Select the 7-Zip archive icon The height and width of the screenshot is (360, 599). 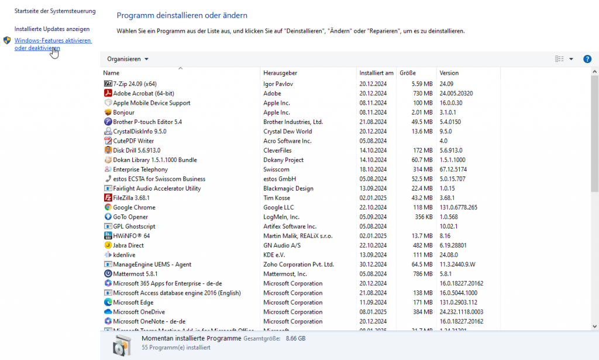pyautogui.click(x=108, y=84)
